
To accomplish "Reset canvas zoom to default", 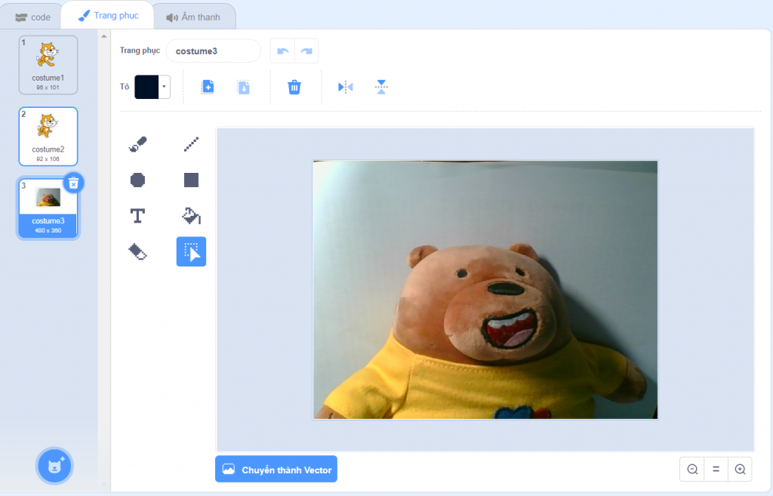I will [x=716, y=470].
